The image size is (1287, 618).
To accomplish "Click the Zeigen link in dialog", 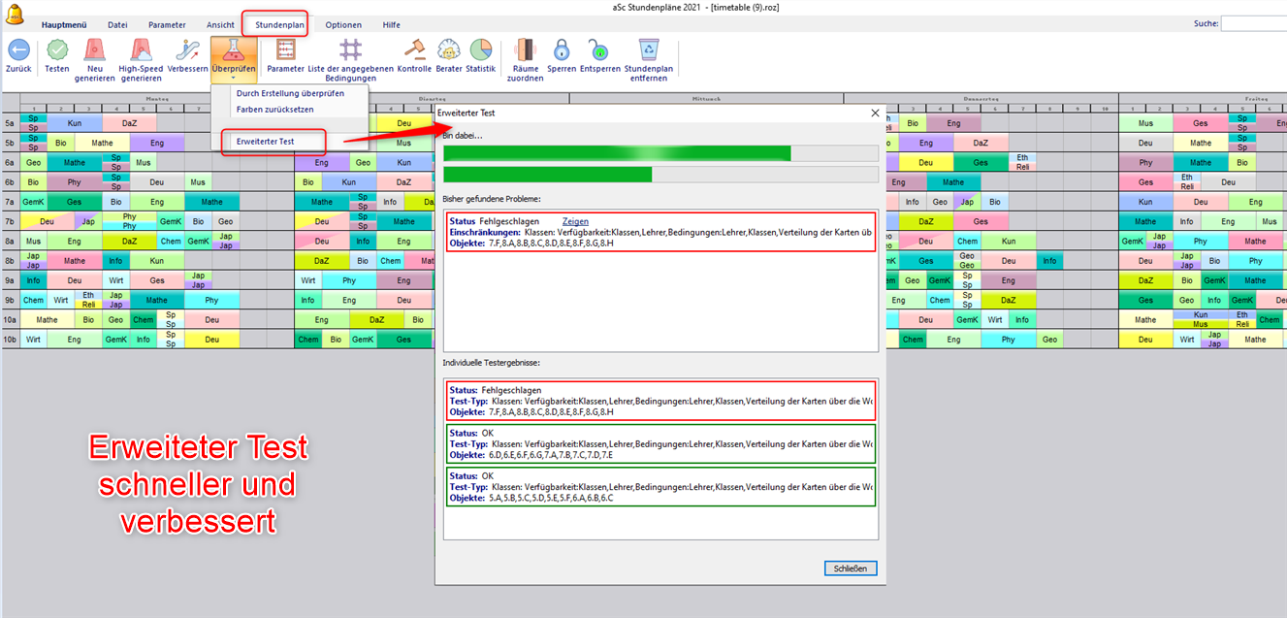I will (x=575, y=222).
